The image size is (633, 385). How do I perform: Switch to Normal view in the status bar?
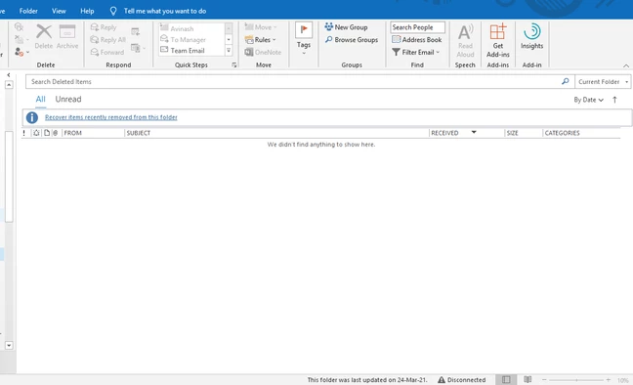[506, 380]
